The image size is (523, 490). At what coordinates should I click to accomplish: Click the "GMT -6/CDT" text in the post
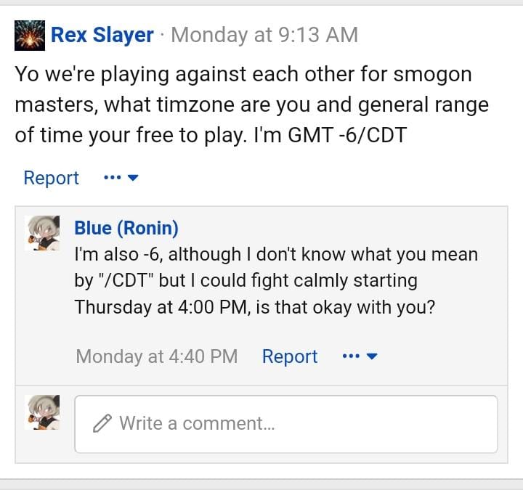(347, 135)
